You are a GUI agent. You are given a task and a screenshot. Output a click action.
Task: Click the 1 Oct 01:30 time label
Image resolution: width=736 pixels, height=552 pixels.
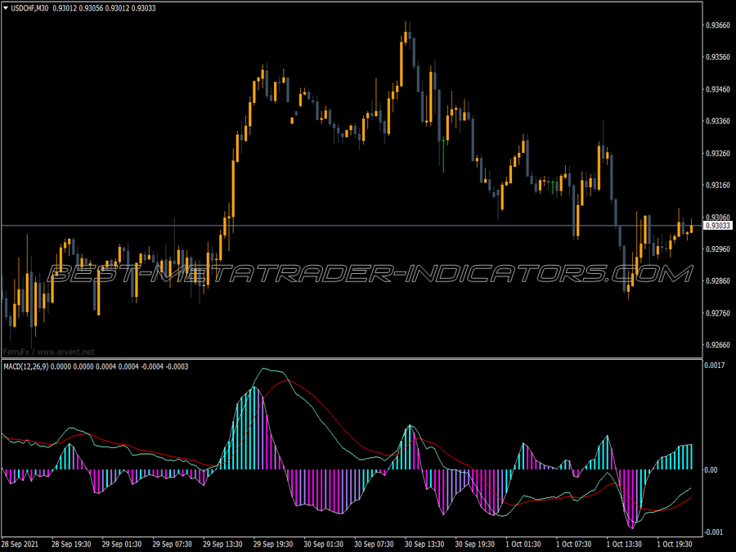pos(523,545)
